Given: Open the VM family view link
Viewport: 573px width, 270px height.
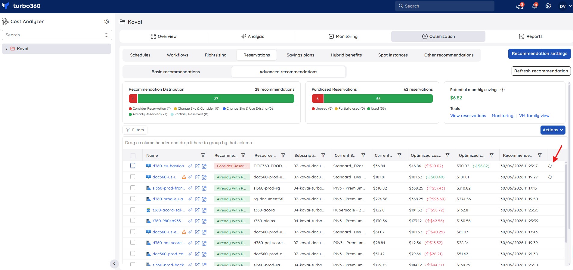Looking at the screenshot, I should [534, 116].
